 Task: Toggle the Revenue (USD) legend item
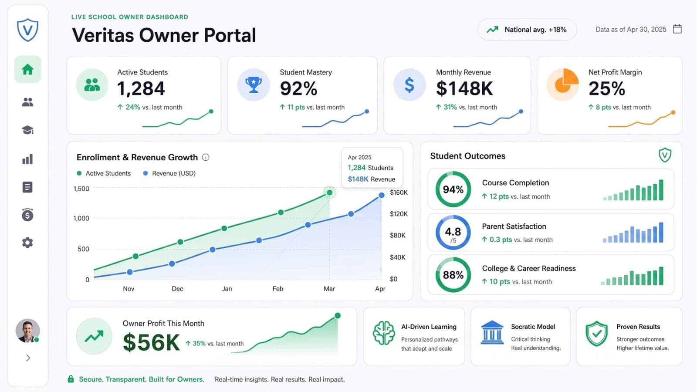pyautogui.click(x=169, y=173)
